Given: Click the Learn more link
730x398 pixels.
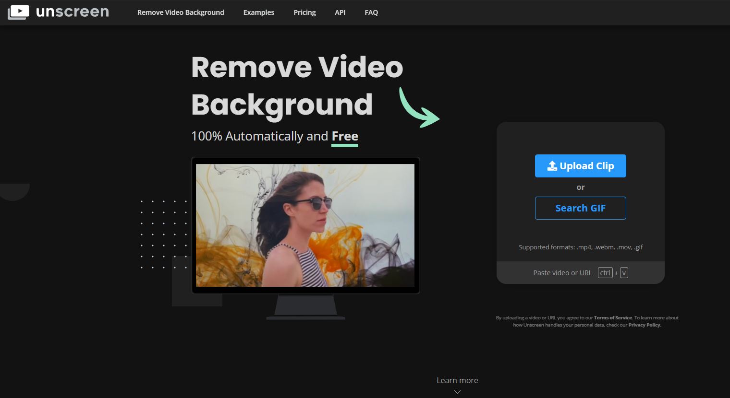Looking at the screenshot, I should pos(457,380).
